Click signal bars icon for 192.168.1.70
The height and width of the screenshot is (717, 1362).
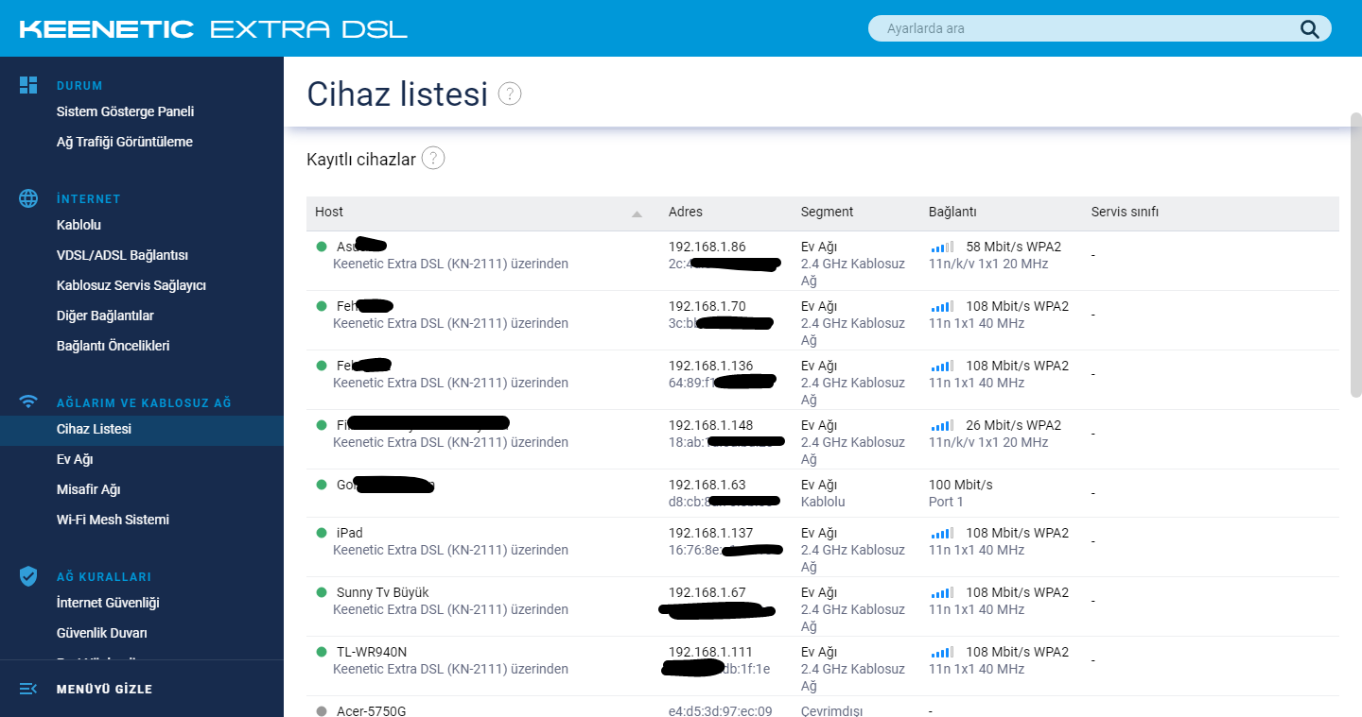(942, 306)
